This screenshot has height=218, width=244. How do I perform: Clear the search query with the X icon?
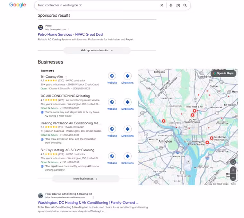coord(162,5)
